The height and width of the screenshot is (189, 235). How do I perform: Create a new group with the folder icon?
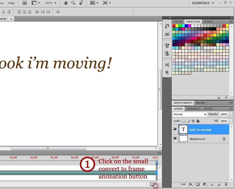coord(211,184)
